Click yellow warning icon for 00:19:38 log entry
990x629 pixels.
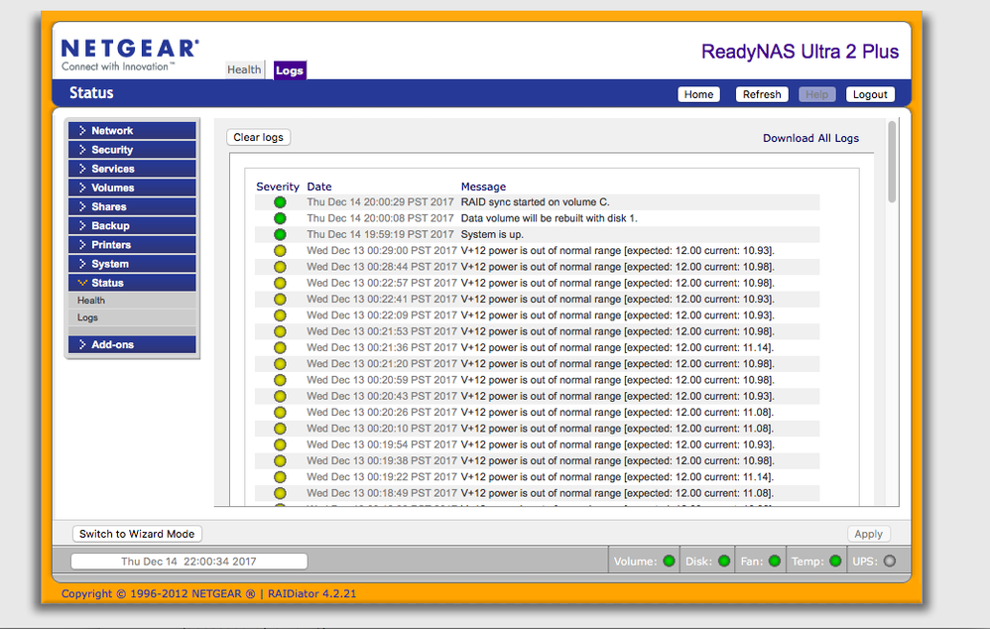coord(280,461)
